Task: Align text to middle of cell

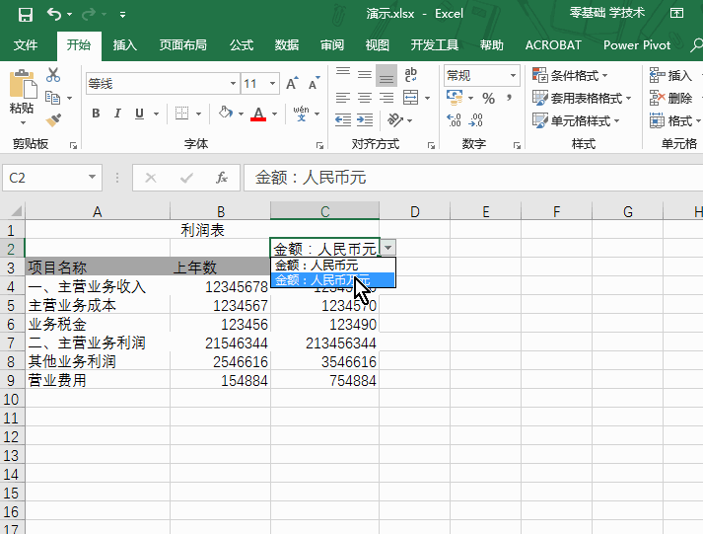Action: 365,74
